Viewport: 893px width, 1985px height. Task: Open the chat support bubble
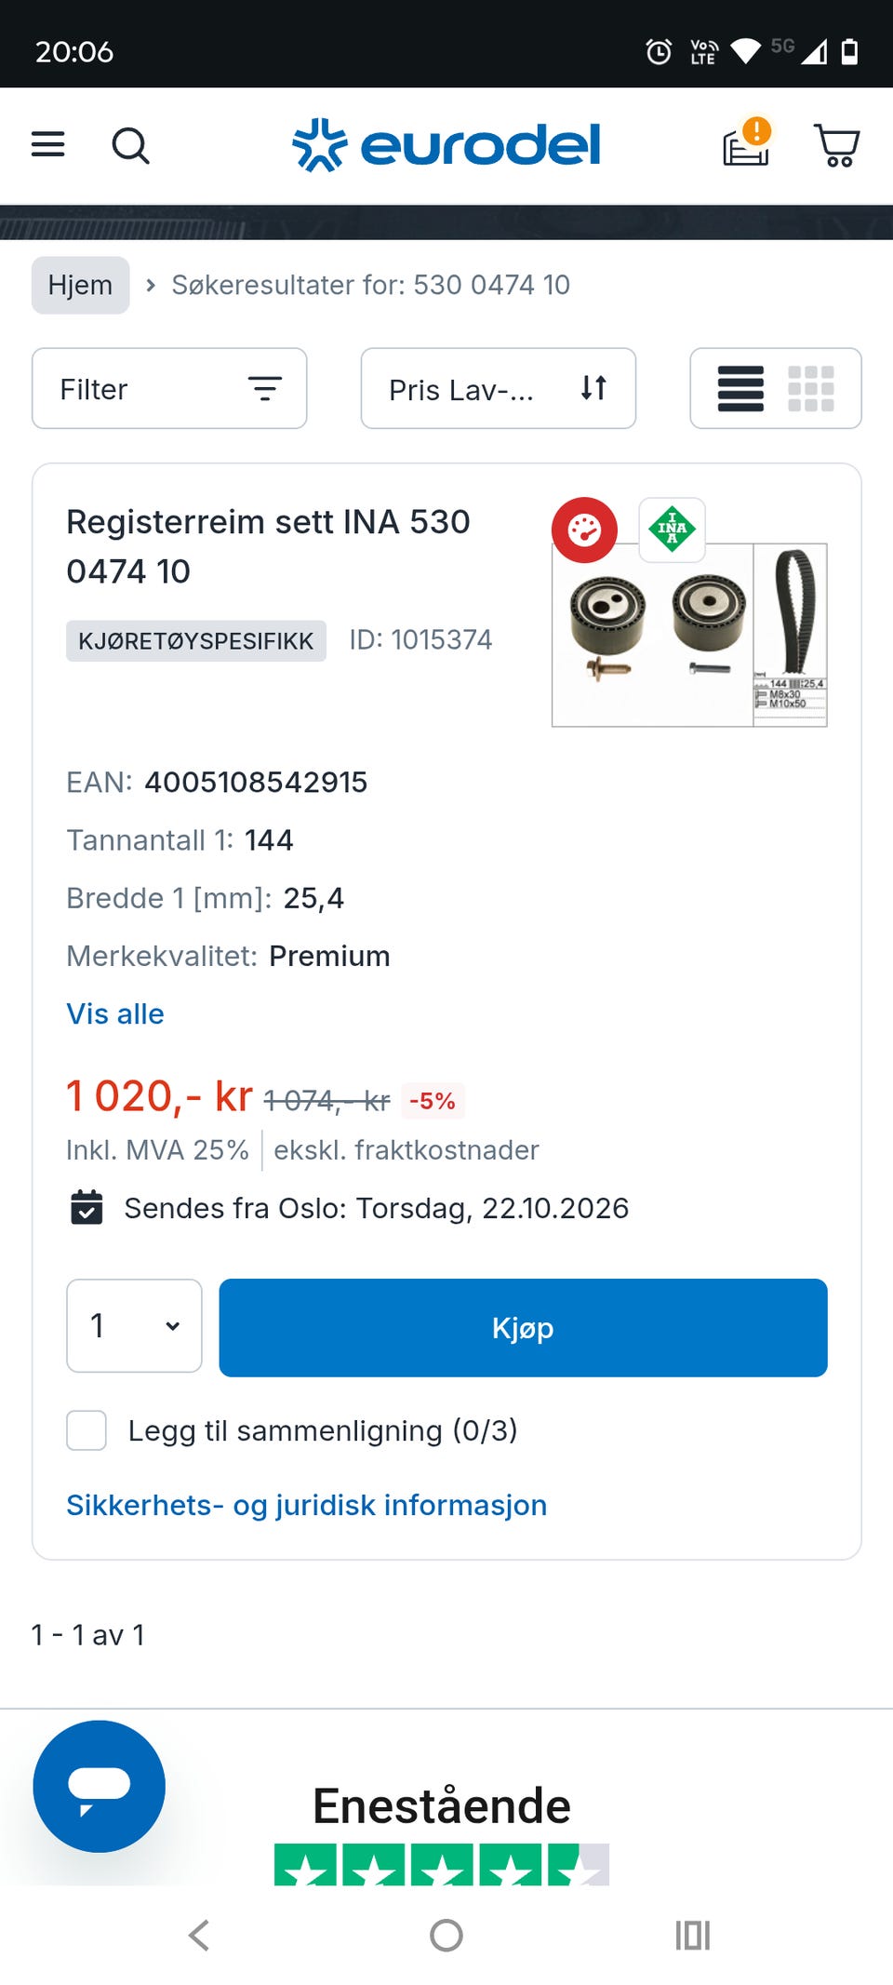(x=99, y=1786)
